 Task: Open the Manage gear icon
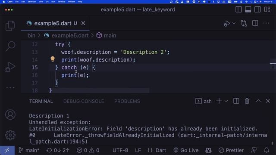(10, 135)
